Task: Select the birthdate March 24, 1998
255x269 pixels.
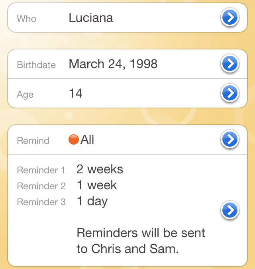Action: tap(113, 64)
